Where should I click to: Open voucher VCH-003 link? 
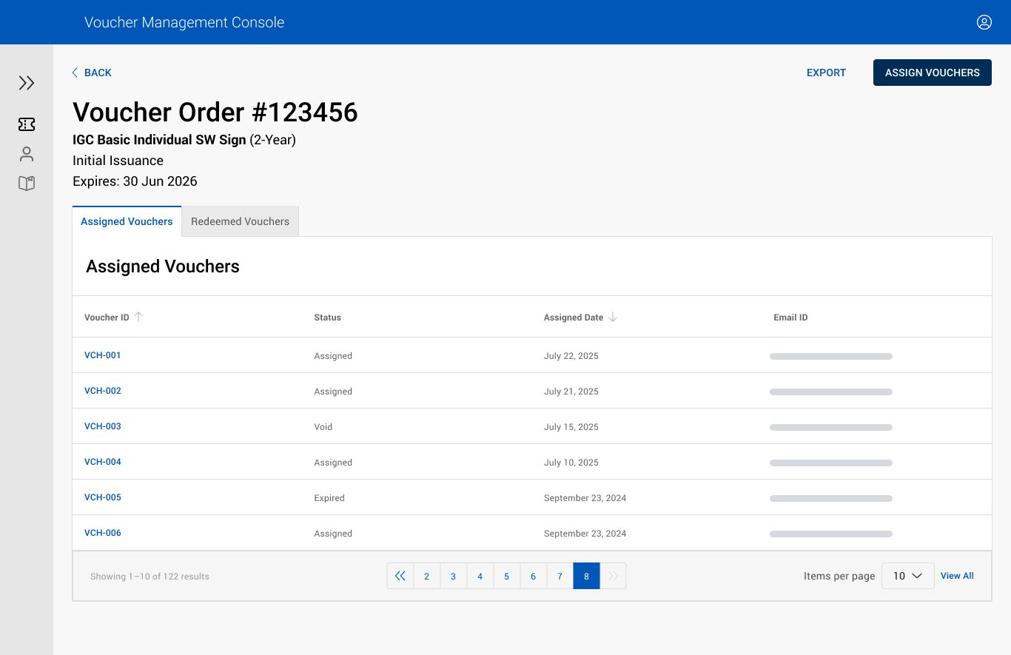click(x=103, y=426)
